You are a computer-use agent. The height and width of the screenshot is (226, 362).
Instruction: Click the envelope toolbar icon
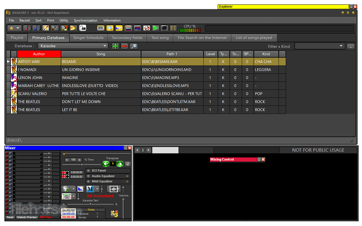tap(119, 28)
